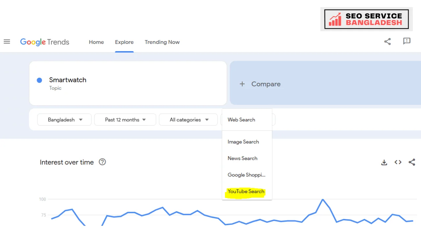
Task: Download Interest over time CSV
Action: (x=384, y=162)
